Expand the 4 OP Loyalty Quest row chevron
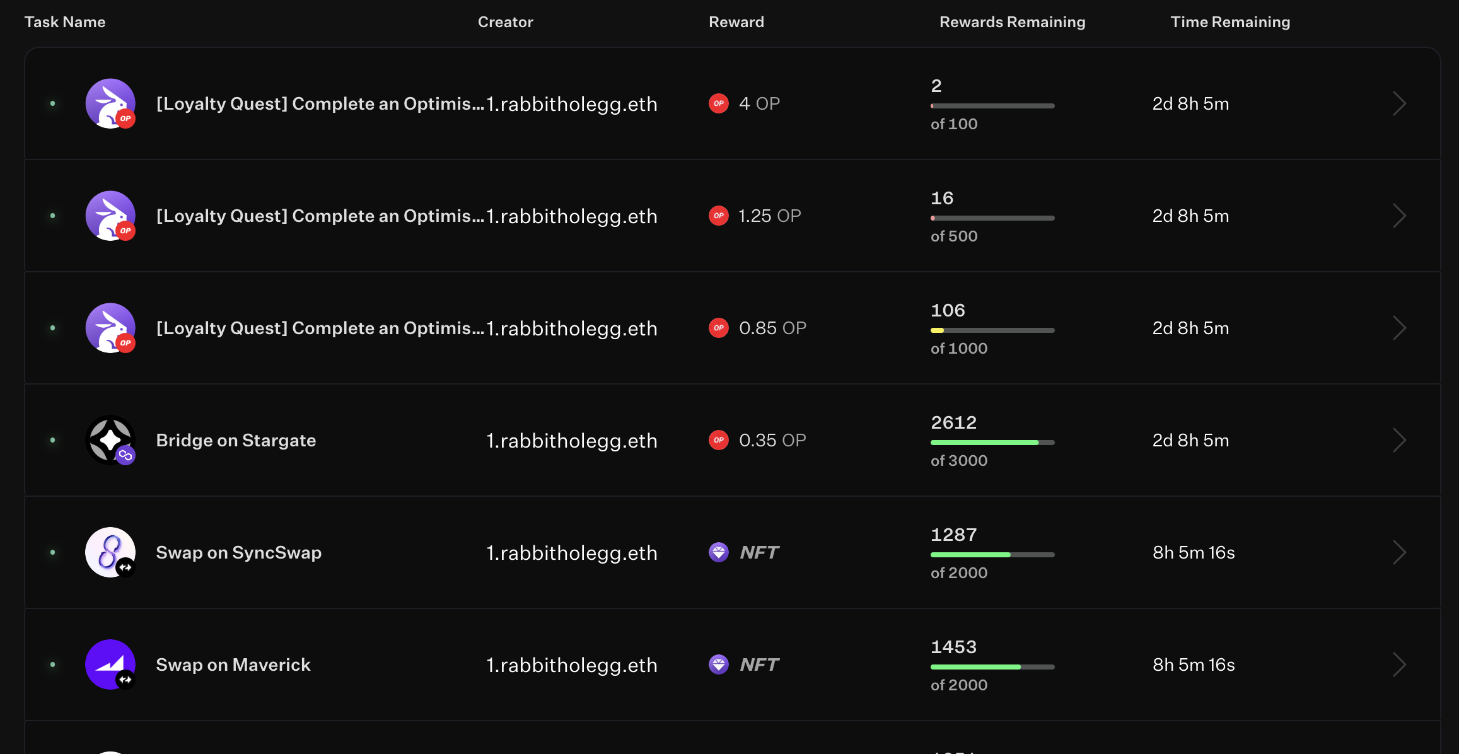 tap(1399, 103)
